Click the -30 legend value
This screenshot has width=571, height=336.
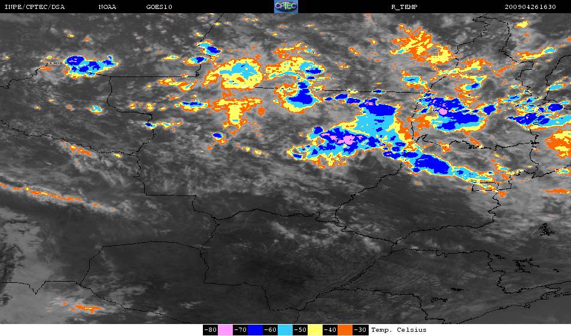[360, 330]
